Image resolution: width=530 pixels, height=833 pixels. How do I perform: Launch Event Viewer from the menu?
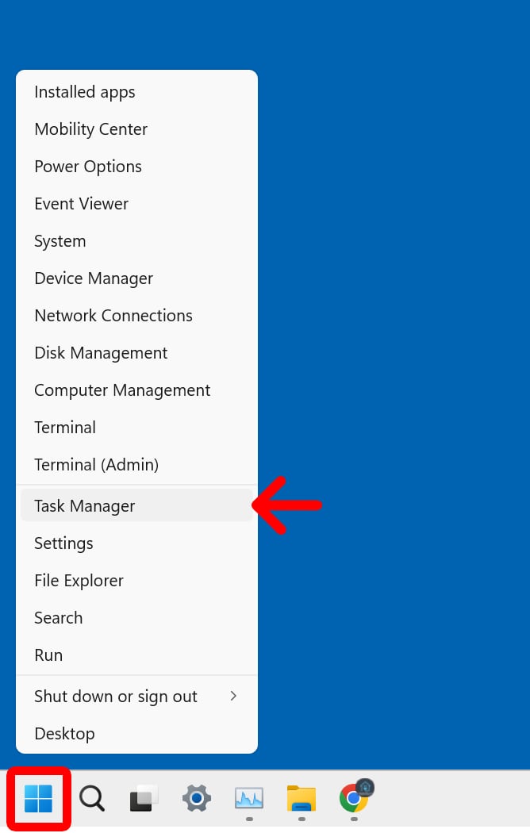(82, 204)
